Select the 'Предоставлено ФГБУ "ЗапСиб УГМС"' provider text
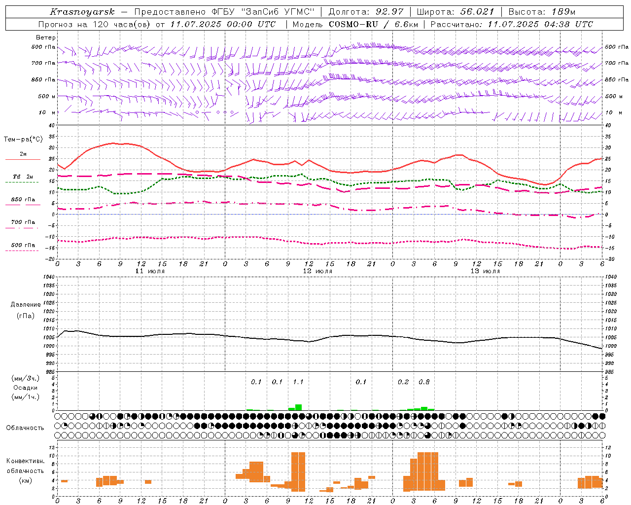Viewport: 631px width, 505px height. tap(224, 12)
